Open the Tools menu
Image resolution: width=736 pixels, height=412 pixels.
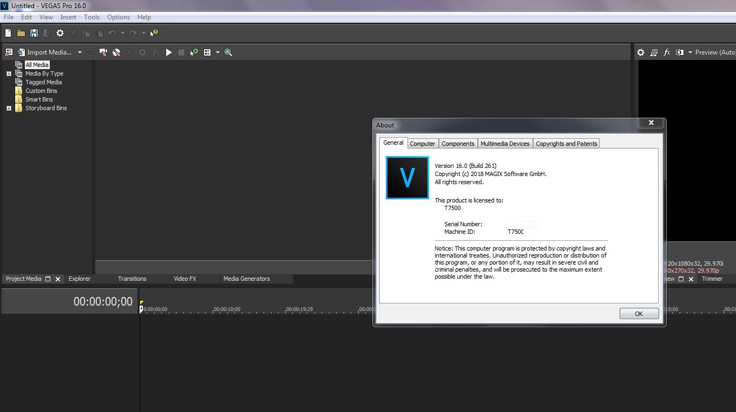pyautogui.click(x=91, y=17)
